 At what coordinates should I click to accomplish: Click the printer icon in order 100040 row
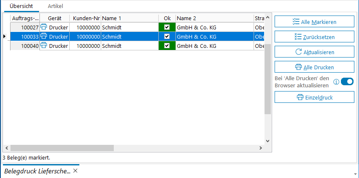pyautogui.click(x=44, y=46)
